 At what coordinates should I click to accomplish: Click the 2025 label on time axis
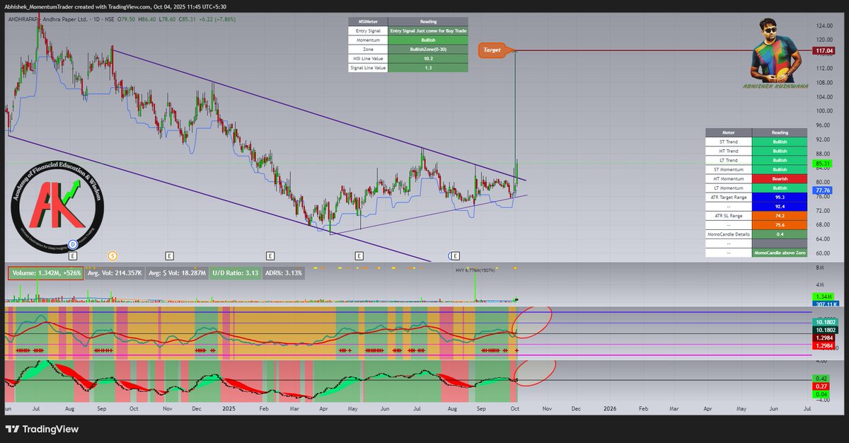pos(228,409)
